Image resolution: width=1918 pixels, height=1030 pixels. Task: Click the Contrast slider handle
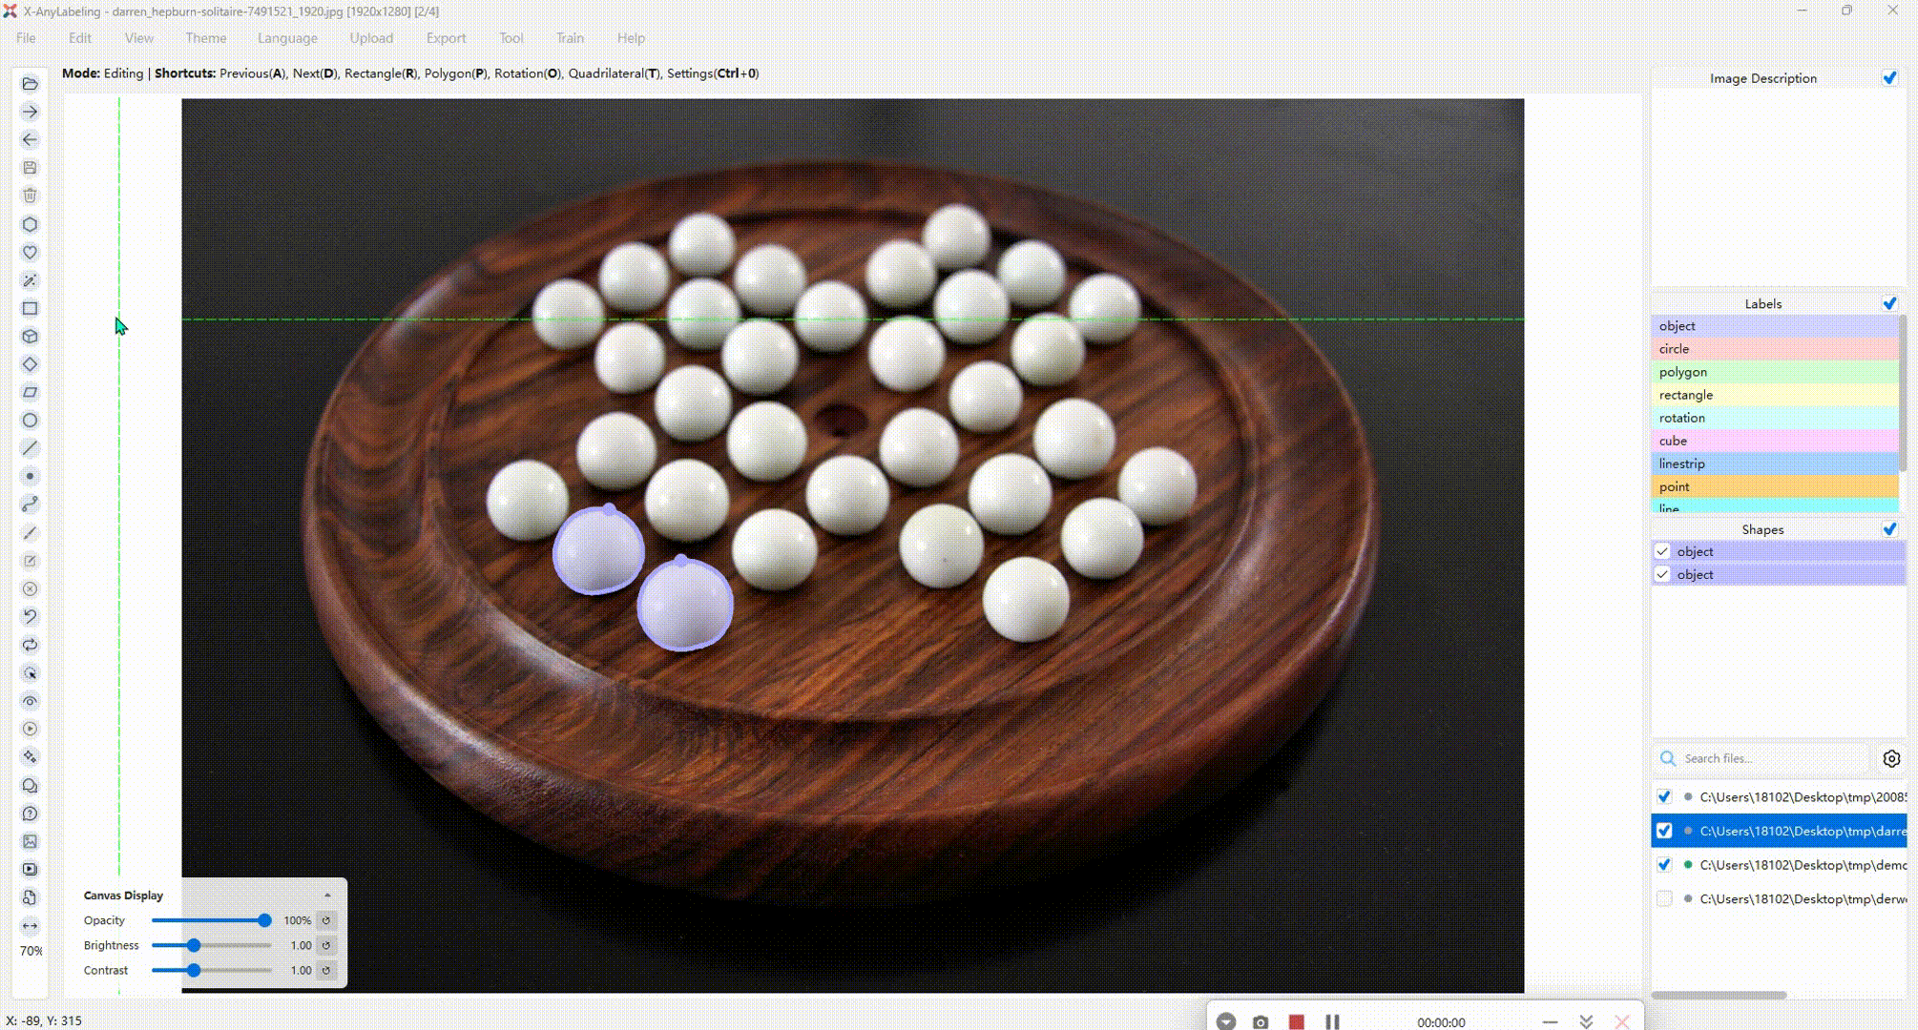(194, 970)
